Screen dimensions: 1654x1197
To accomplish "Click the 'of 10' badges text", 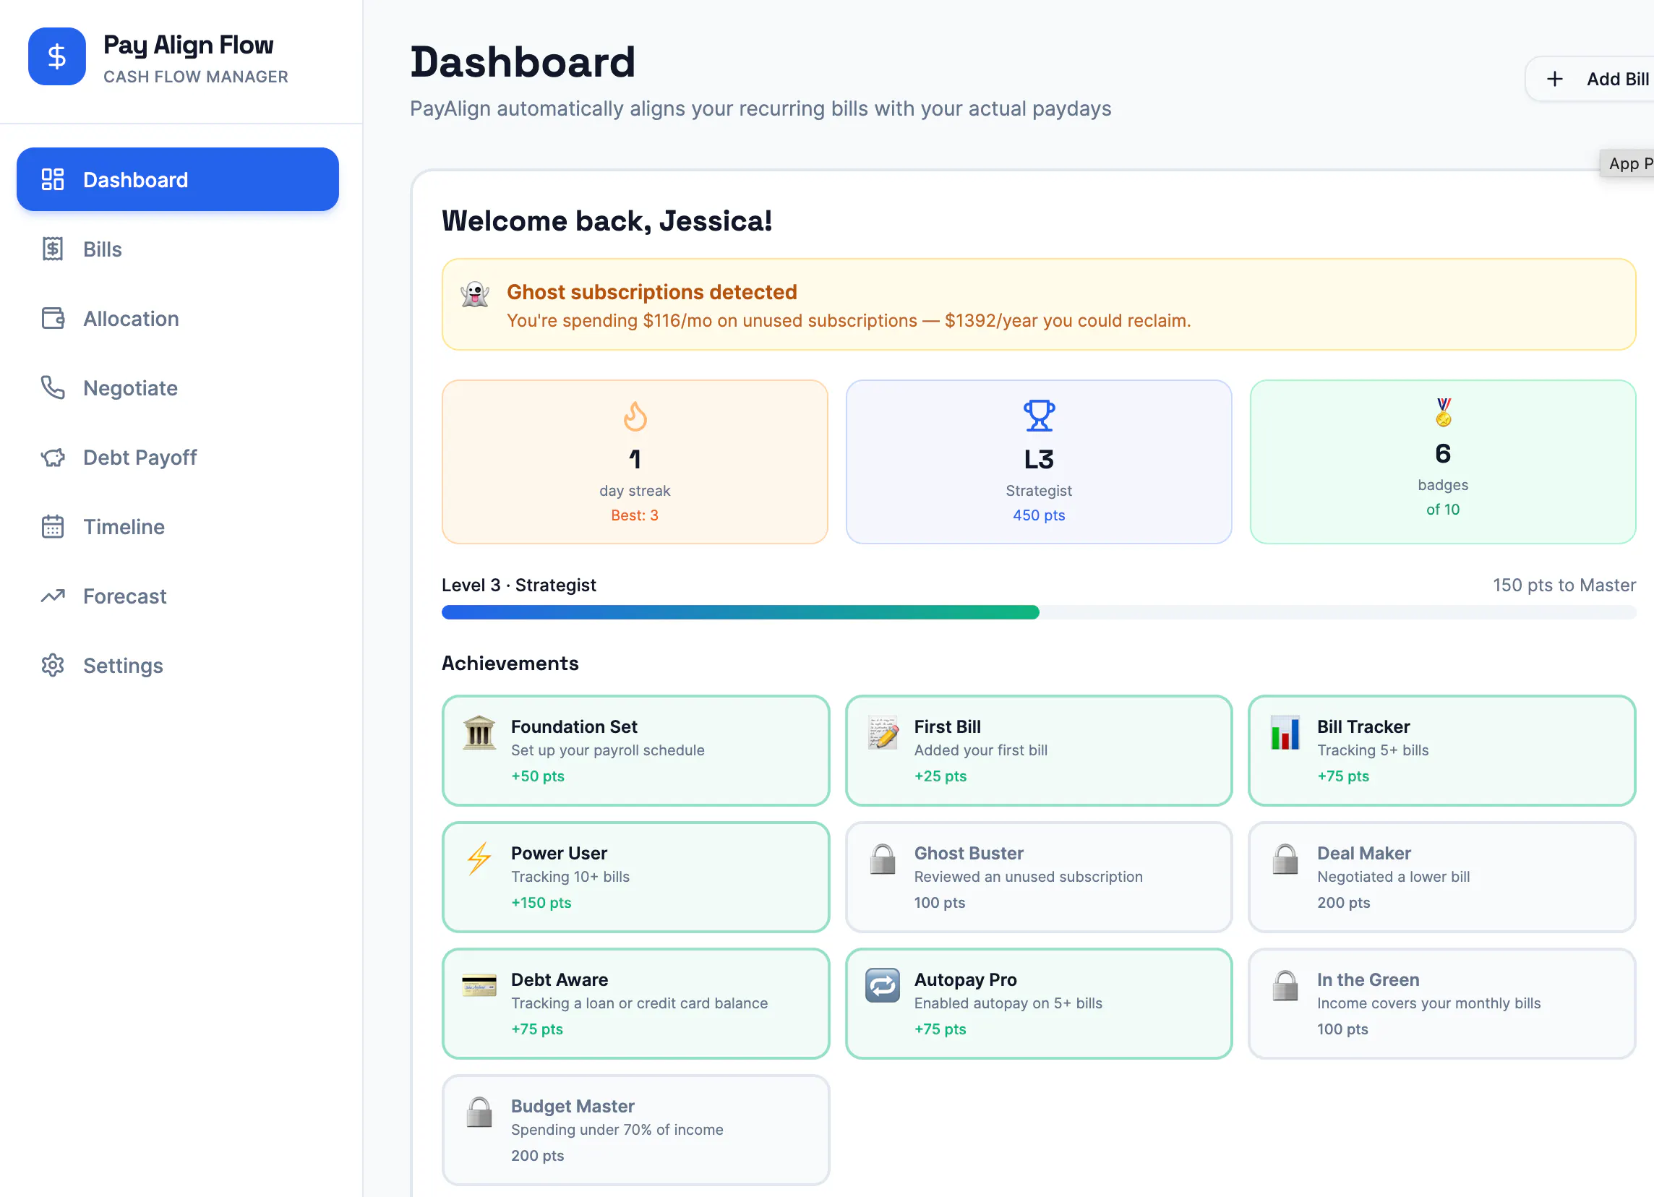I will [1442, 510].
